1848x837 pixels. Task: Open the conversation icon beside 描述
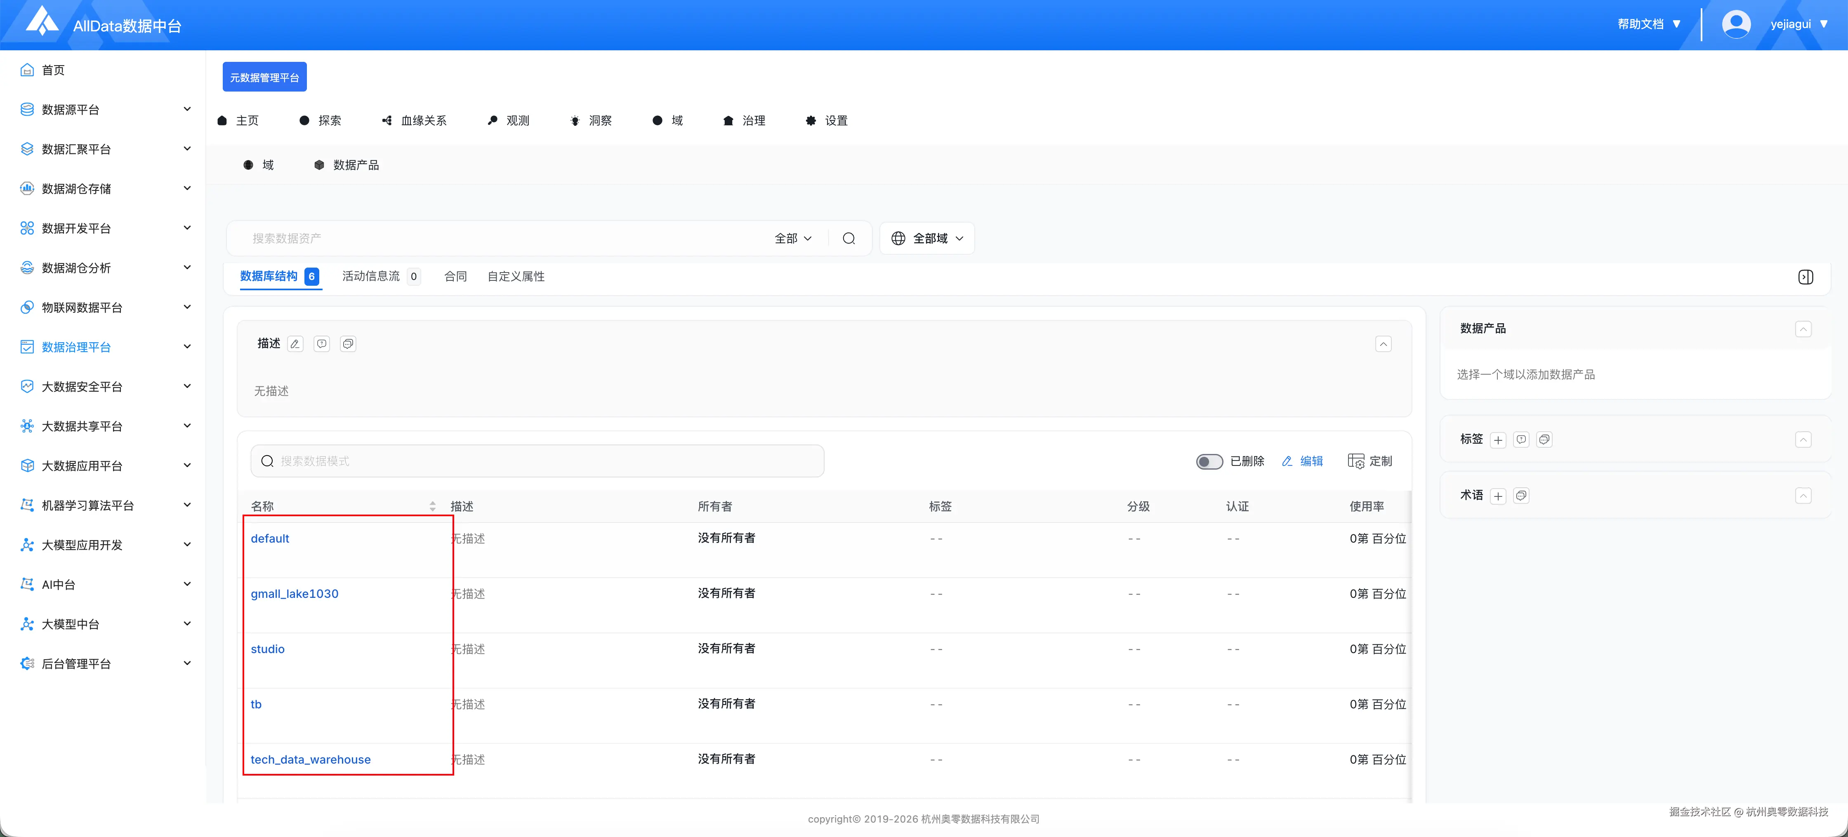point(348,343)
